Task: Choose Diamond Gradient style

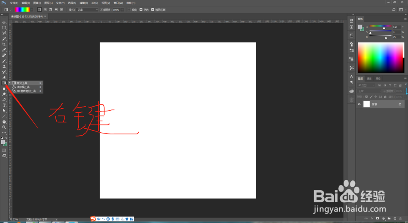Action: point(62,10)
